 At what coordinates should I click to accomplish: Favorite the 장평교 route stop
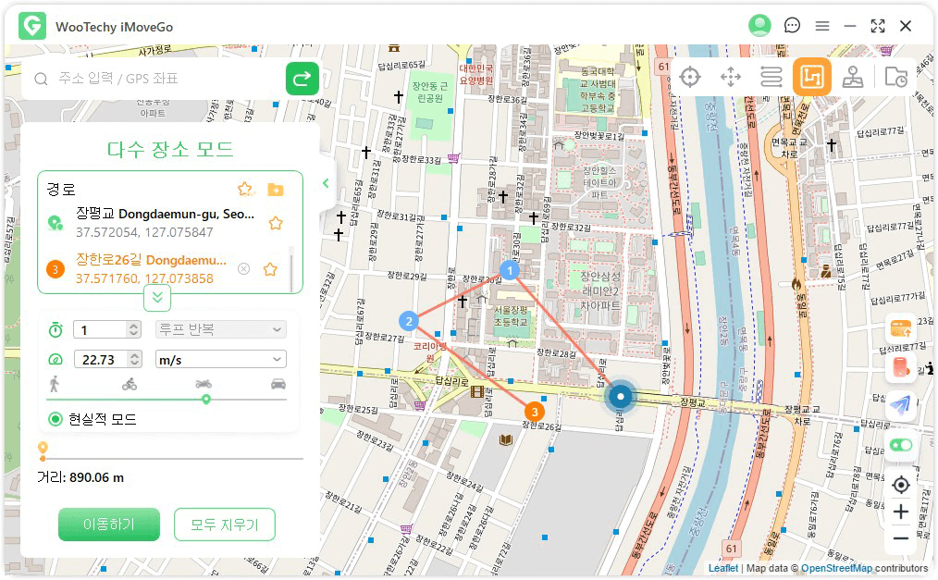pos(275,223)
